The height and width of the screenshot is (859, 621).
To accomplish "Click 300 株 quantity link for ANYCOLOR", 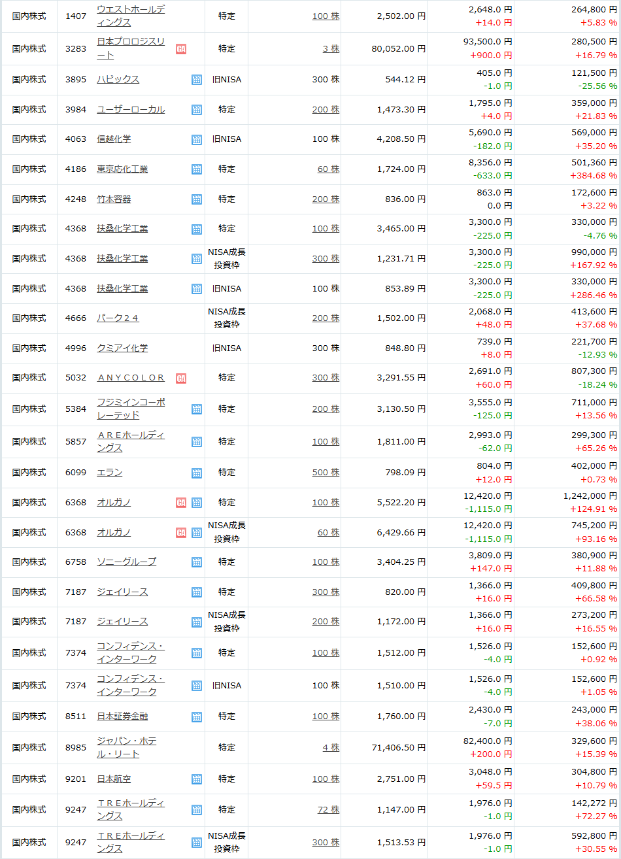I will click(x=326, y=377).
